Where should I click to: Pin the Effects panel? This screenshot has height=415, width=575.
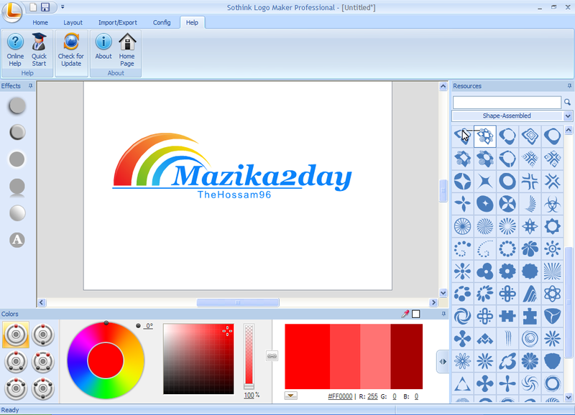pyautogui.click(x=30, y=85)
